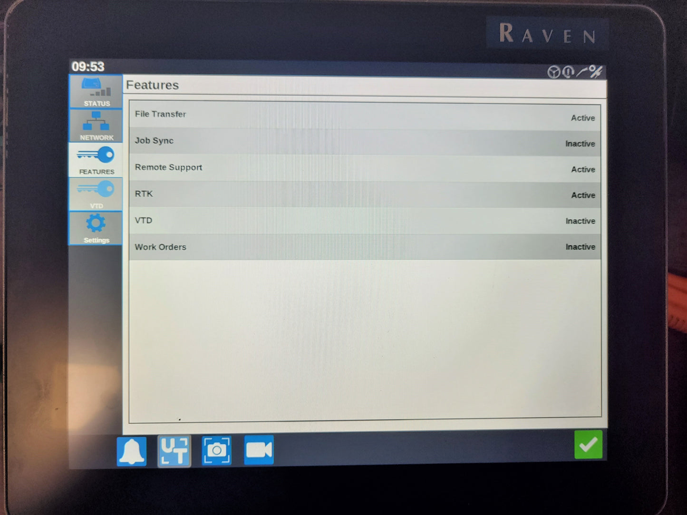Toggle Job Sync Inactive status
Screen dimensions: 687x515
pos(580,144)
